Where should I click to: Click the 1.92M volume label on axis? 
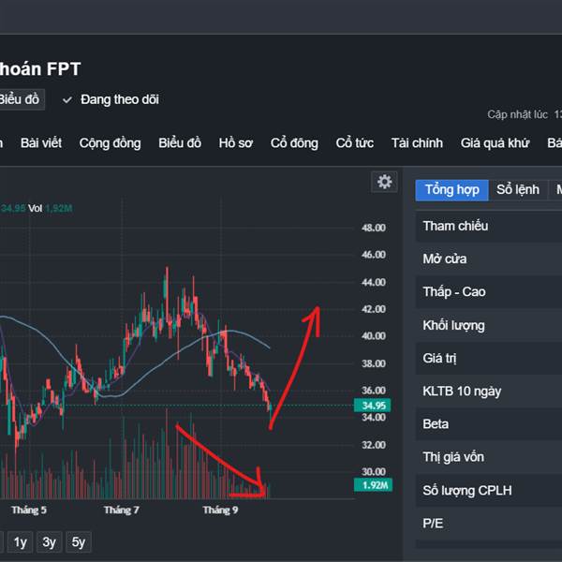click(370, 485)
